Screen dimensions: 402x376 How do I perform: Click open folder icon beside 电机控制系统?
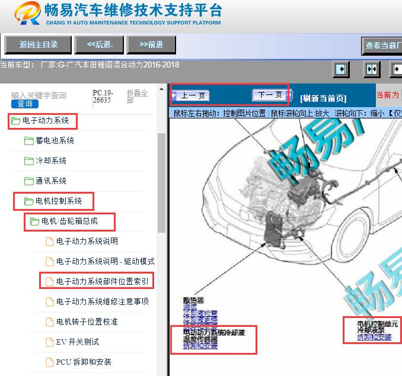click(28, 201)
